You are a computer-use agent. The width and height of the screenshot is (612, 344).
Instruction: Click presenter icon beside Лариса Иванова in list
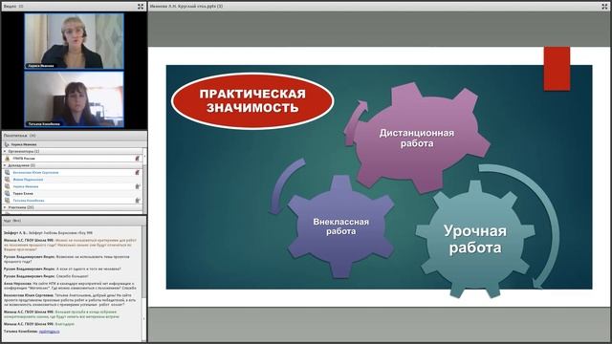(x=7, y=186)
